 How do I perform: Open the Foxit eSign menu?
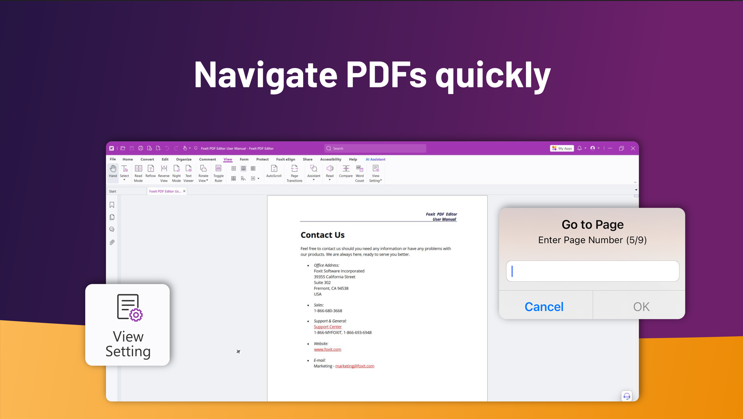click(285, 159)
